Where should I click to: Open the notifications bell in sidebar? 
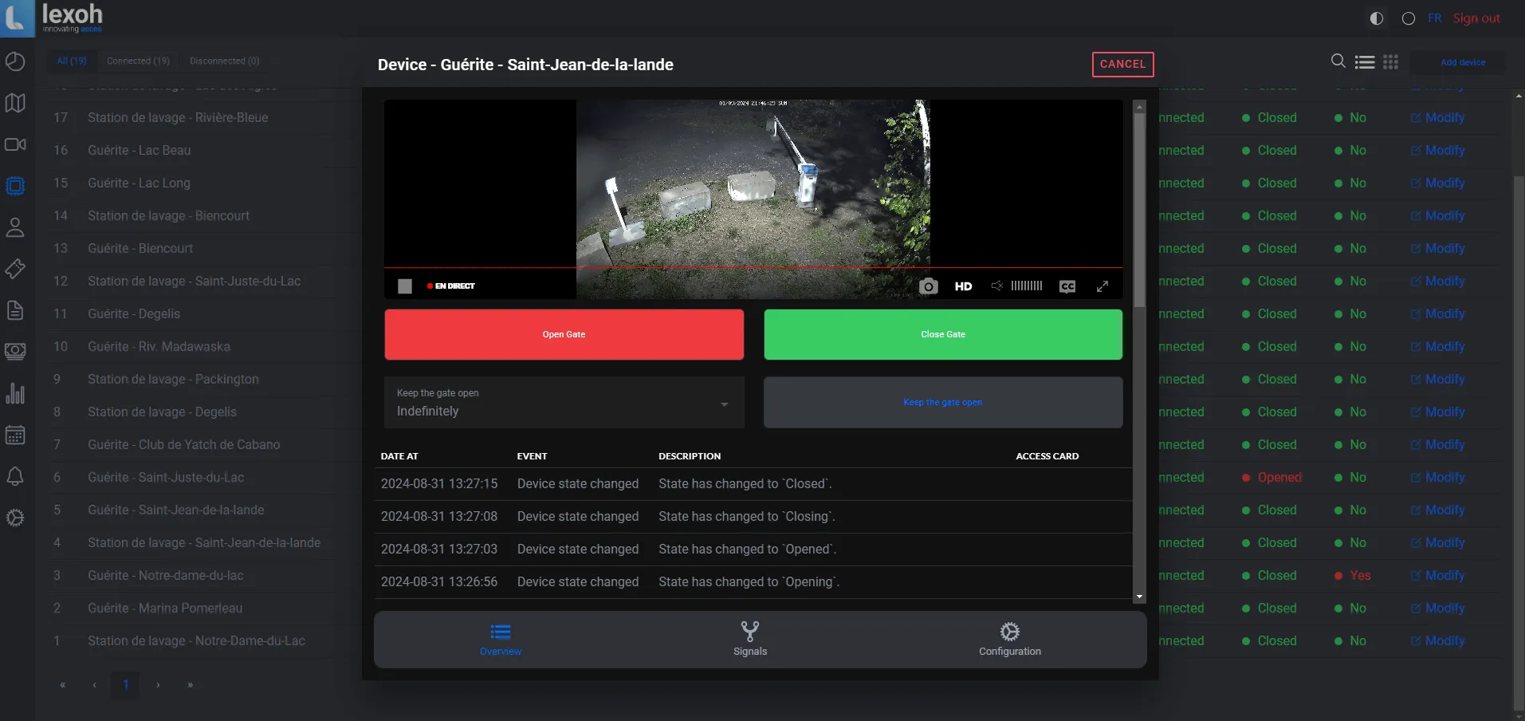pyautogui.click(x=15, y=477)
